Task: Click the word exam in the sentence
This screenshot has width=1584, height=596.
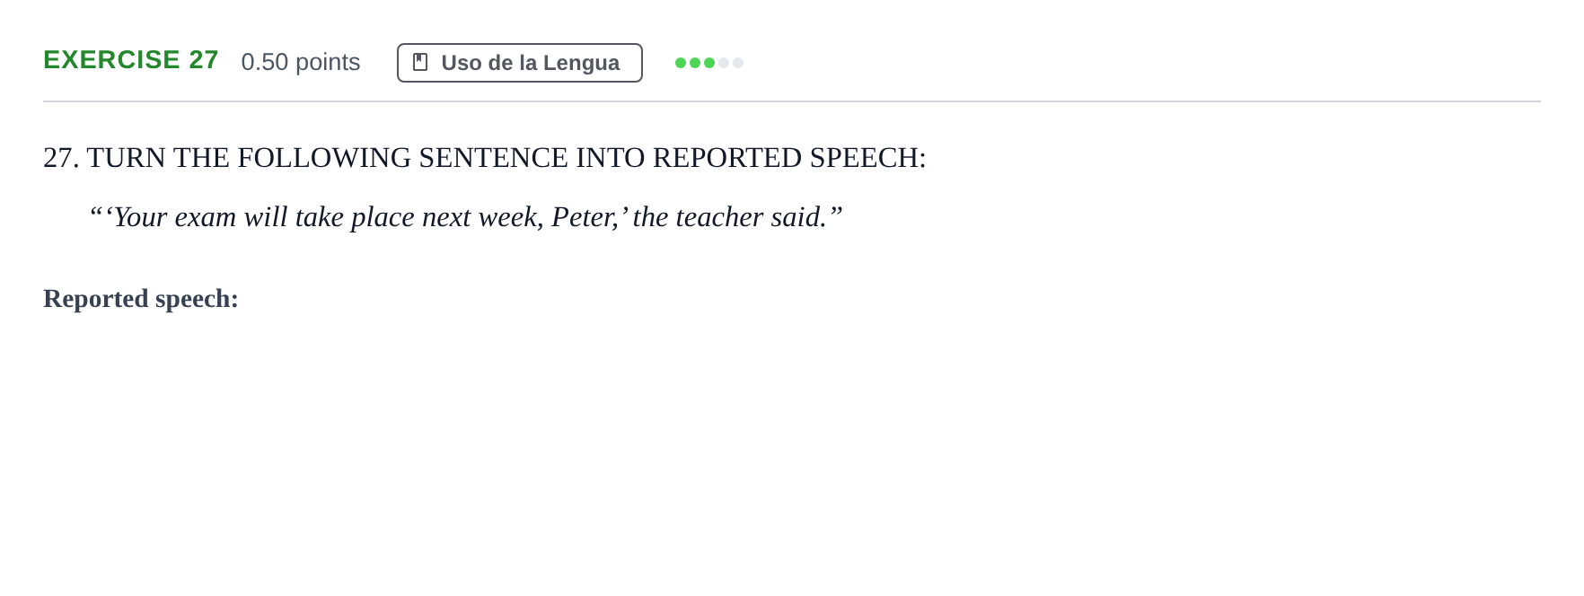Action: point(206,217)
